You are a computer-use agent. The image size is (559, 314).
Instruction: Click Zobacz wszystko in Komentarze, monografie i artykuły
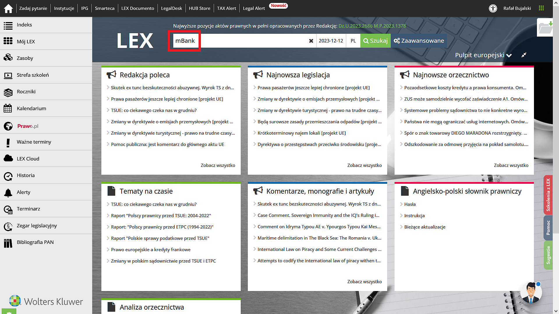(365, 281)
